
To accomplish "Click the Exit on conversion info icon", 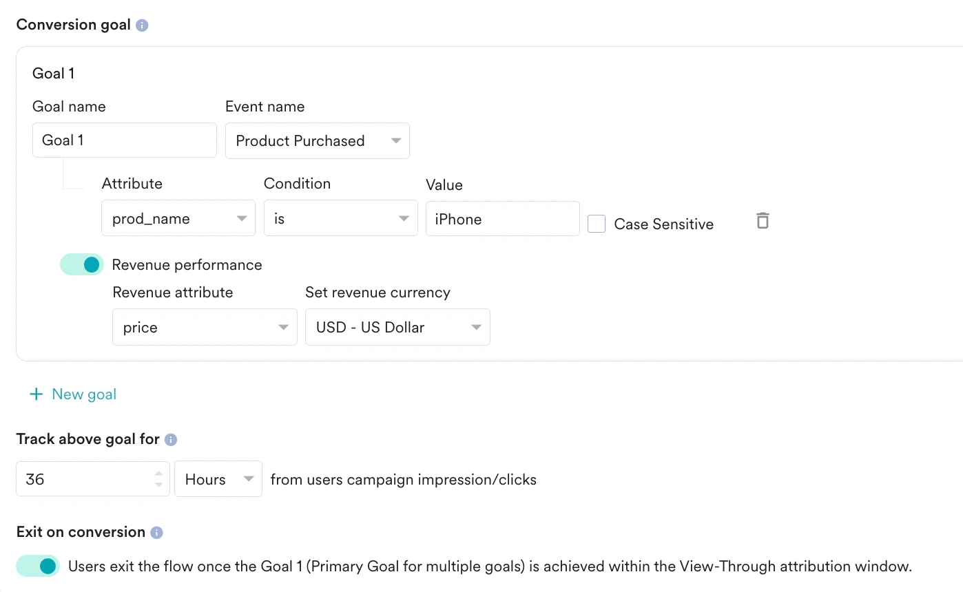I will point(156,532).
